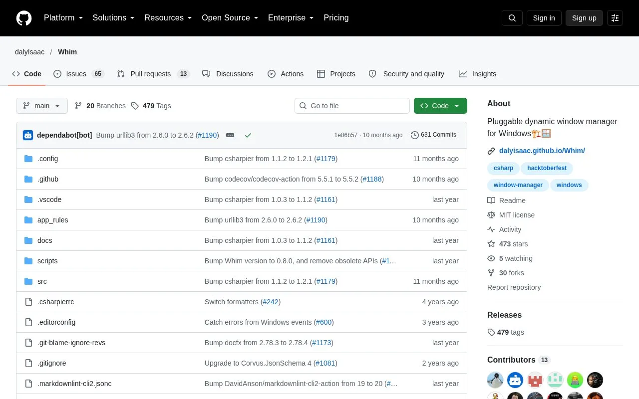639x399 pixels.
Task: View the green check status for latest commit
Action: pos(248,135)
